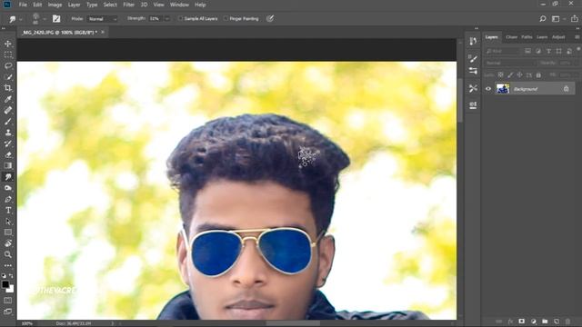Select the History Brush tool
This screenshot has height=327, width=582.
point(8,144)
